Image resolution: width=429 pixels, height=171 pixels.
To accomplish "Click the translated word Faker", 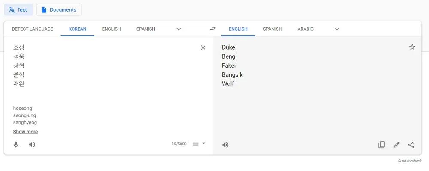I will point(229,65).
